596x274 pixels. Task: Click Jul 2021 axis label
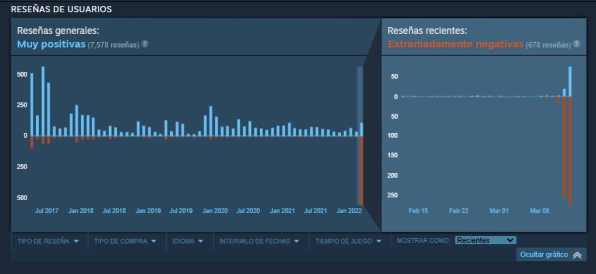click(315, 211)
